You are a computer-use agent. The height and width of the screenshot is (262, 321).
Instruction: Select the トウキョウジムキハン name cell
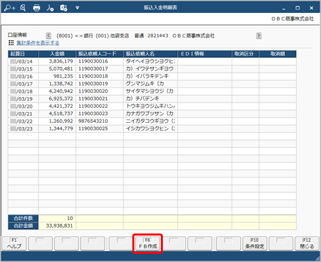tap(150, 106)
